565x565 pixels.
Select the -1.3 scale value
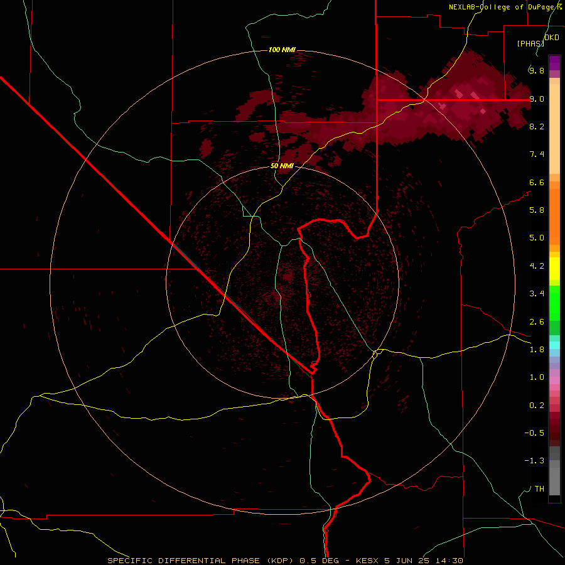(534, 461)
